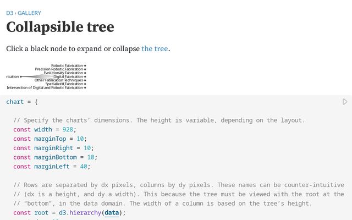The image size is (352, 220).
Task: Expand the Robotic Fabrication node
Action: [85, 65]
